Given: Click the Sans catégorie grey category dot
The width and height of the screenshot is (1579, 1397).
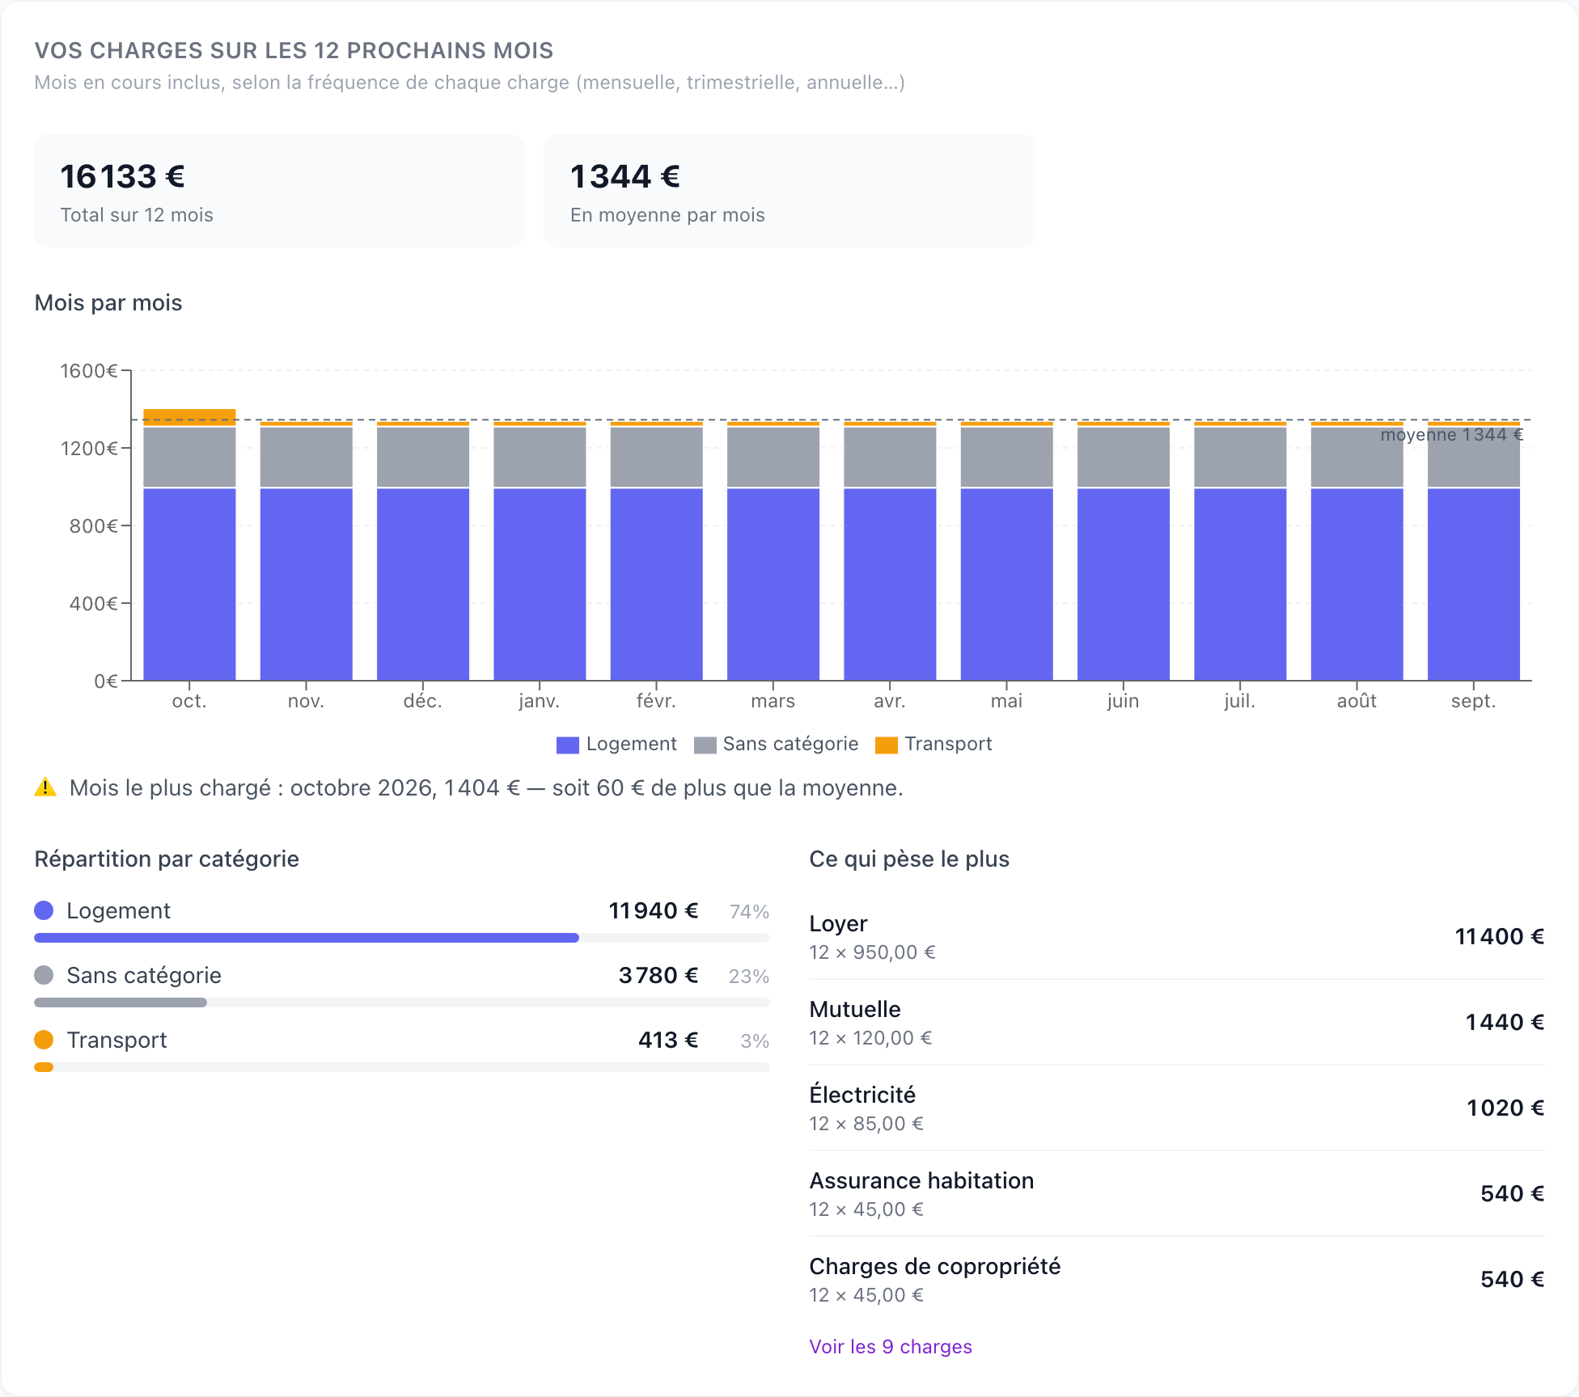Looking at the screenshot, I should [44, 975].
